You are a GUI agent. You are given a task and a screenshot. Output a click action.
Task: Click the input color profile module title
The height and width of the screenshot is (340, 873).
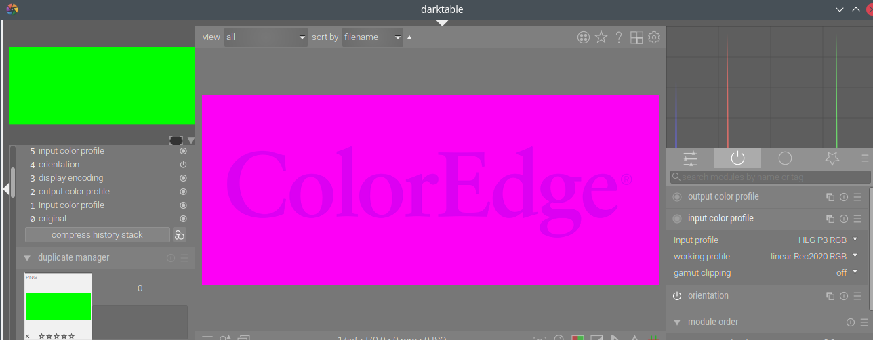coord(720,219)
